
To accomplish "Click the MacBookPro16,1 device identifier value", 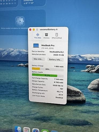I will pos(57,52).
